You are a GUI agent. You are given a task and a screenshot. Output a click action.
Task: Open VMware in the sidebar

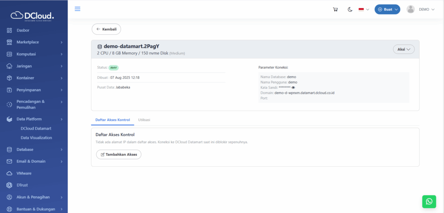[x=24, y=173]
